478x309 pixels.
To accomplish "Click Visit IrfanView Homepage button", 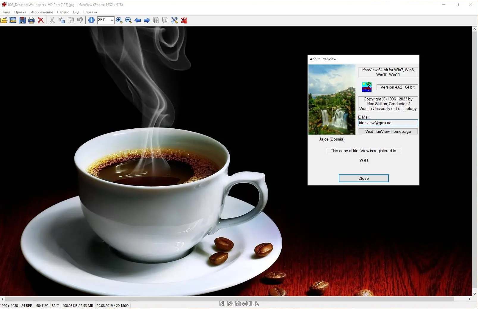I will pyautogui.click(x=388, y=131).
